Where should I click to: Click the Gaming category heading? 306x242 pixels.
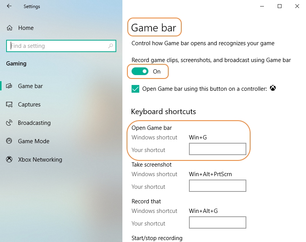16,64
